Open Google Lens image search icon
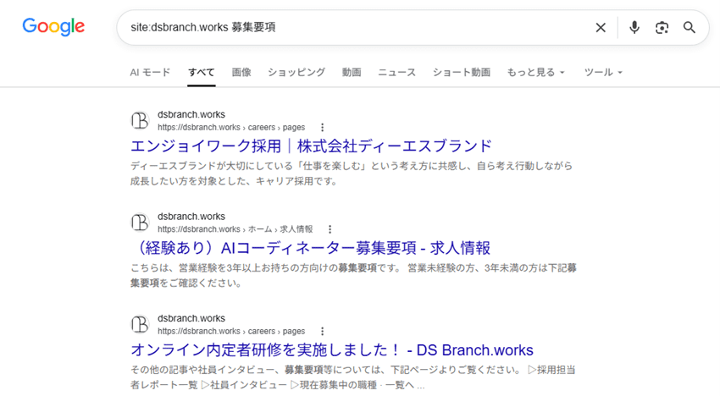 pyautogui.click(x=662, y=28)
